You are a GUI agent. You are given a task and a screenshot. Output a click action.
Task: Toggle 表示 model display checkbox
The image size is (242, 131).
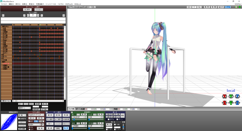pos(29,121)
